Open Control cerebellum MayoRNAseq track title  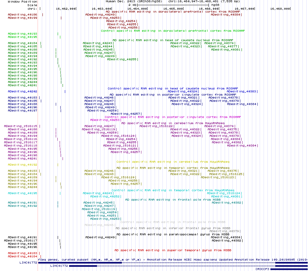(173, 162)
